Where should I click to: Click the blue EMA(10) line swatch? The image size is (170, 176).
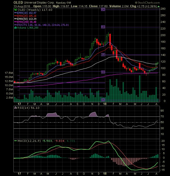[x=15, y=13]
